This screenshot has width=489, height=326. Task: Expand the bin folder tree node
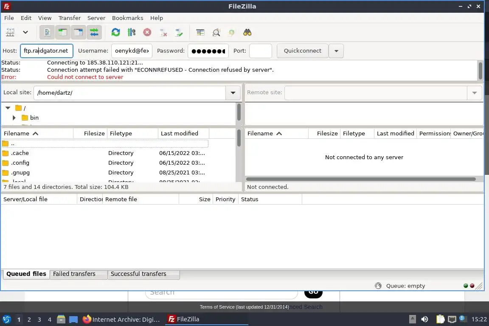pyautogui.click(x=14, y=118)
